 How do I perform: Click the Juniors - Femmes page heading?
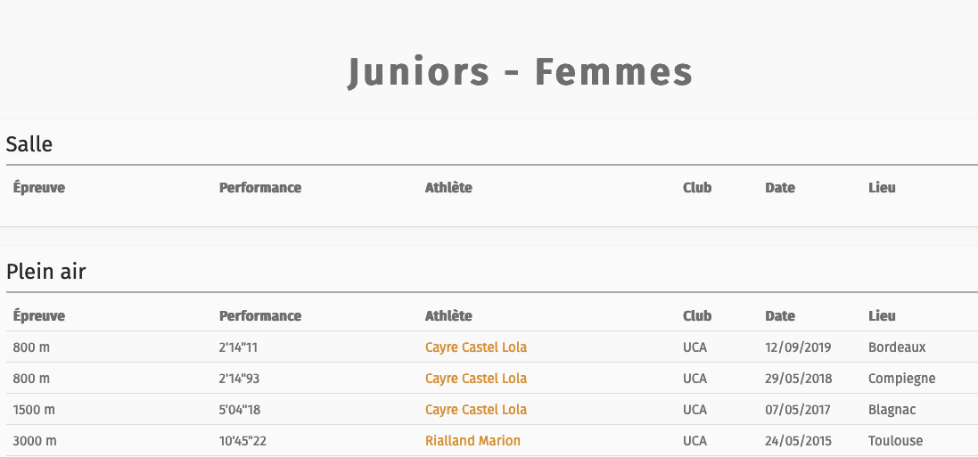(520, 71)
